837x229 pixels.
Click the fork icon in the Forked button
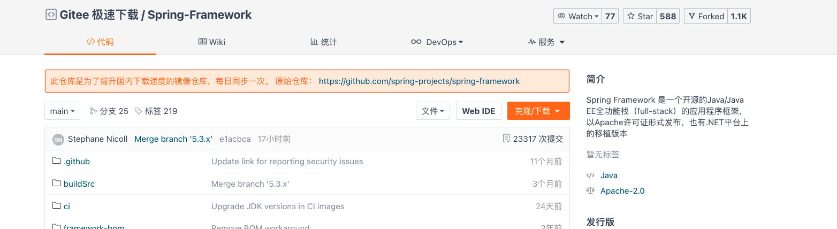tap(692, 16)
